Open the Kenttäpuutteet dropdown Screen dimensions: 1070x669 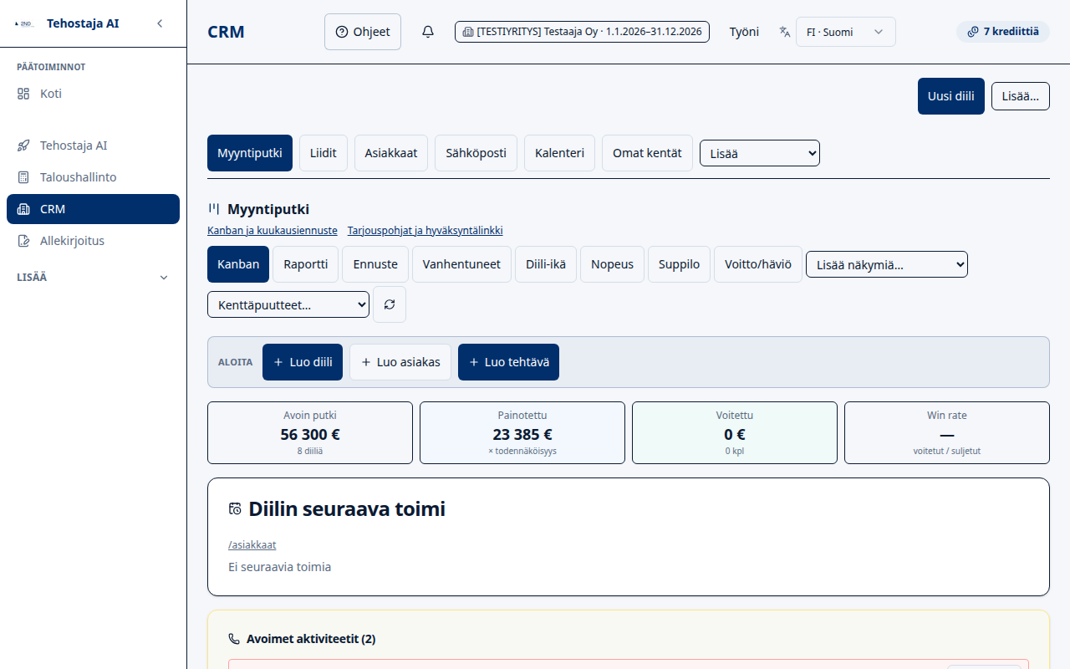coord(288,305)
